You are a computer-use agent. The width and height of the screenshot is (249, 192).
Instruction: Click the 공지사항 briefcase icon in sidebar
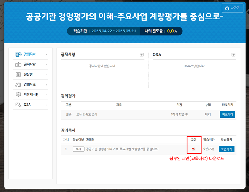tap(18, 65)
